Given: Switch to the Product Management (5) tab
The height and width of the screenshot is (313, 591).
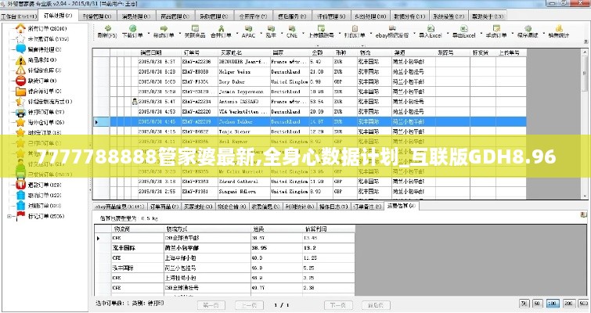Looking at the screenshot, I should pyautogui.click(x=175, y=16).
